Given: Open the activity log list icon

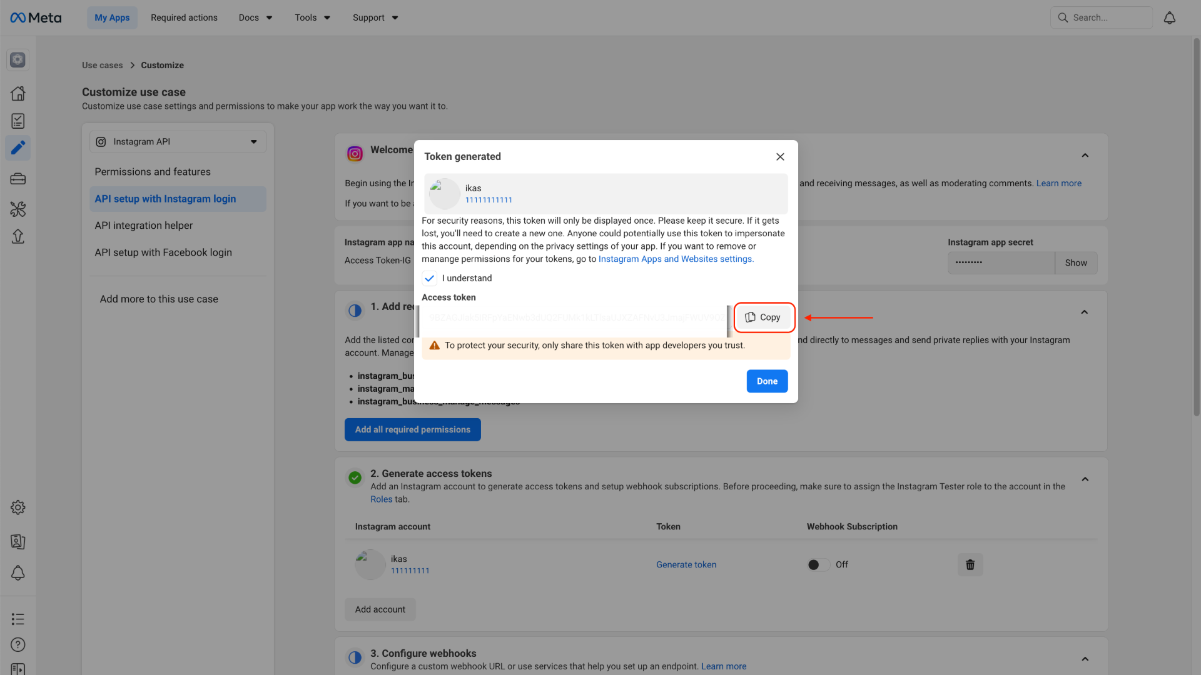Looking at the screenshot, I should pyautogui.click(x=18, y=619).
